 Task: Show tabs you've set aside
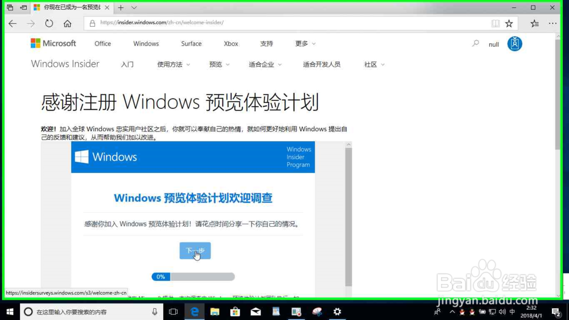coord(10,7)
